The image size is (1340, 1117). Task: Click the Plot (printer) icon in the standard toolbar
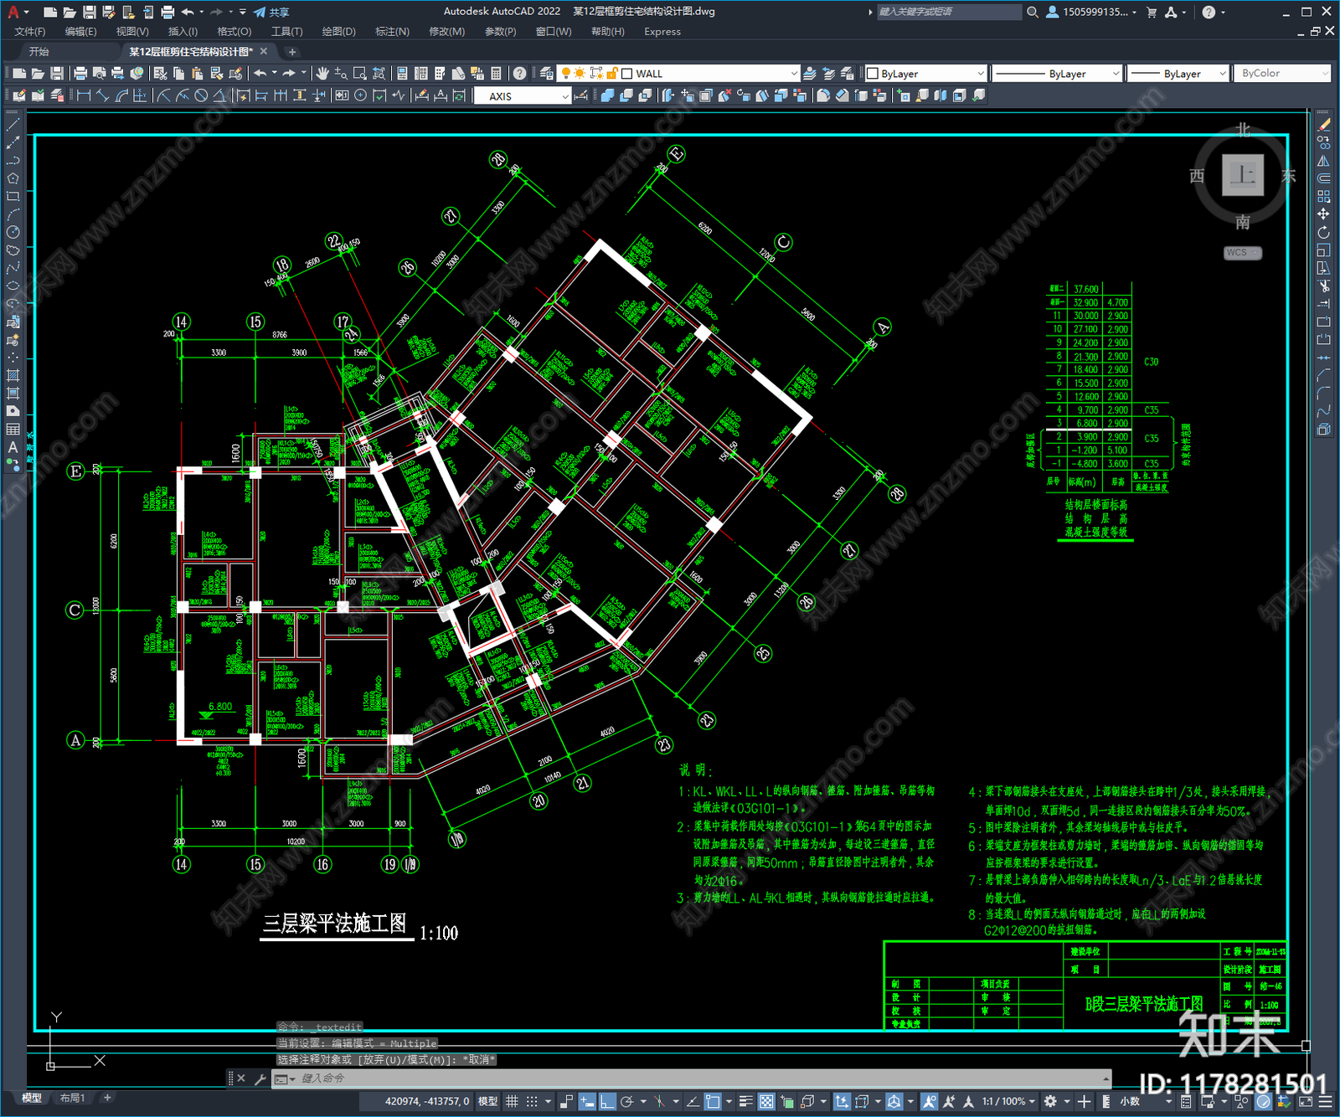(80, 74)
